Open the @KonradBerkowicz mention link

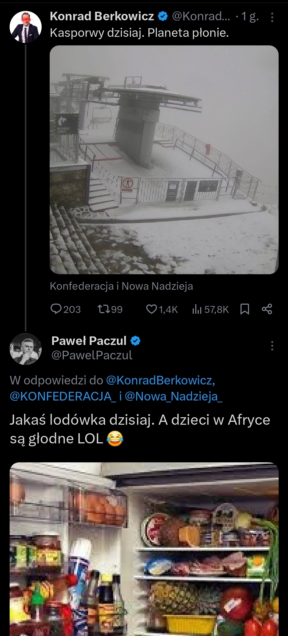point(160,380)
